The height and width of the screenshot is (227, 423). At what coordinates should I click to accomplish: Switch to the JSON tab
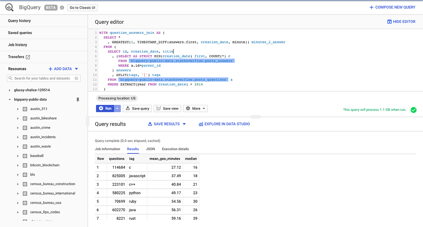[x=150, y=149]
